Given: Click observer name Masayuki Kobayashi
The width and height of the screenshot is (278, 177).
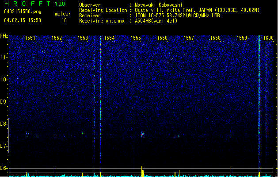Looking at the screenshot, I should [159, 5].
